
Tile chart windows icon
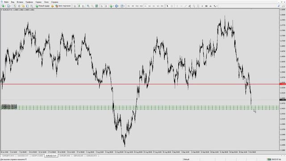[x=97, y=6]
